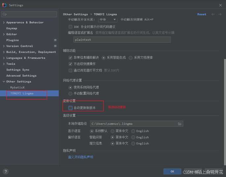
Task: Select 使用系统网络代理 radio option
Action: tap(70, 88)
